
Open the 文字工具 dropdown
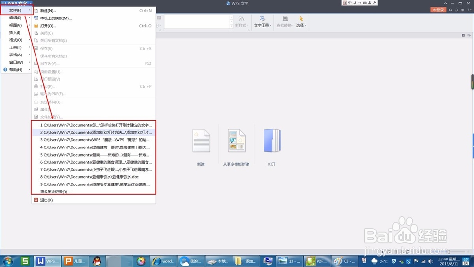click(x=263, y=21)
